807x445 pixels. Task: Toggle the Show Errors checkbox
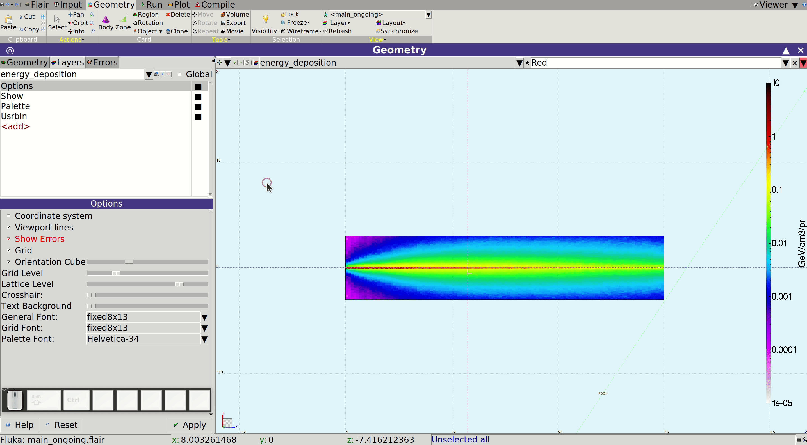click(x=8, y=239)
